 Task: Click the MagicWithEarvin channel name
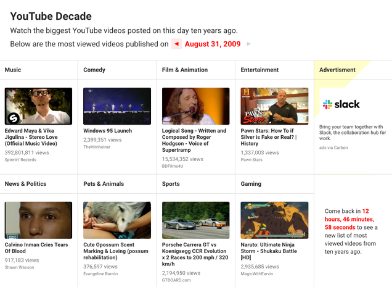point(257,273)
